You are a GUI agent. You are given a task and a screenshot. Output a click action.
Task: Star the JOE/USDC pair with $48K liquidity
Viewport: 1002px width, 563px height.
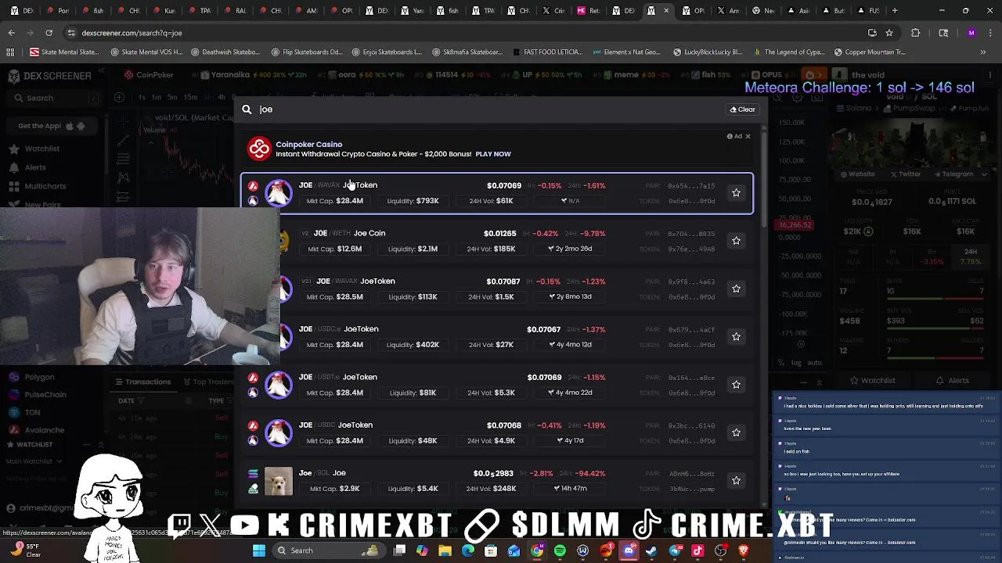(736, 432)
